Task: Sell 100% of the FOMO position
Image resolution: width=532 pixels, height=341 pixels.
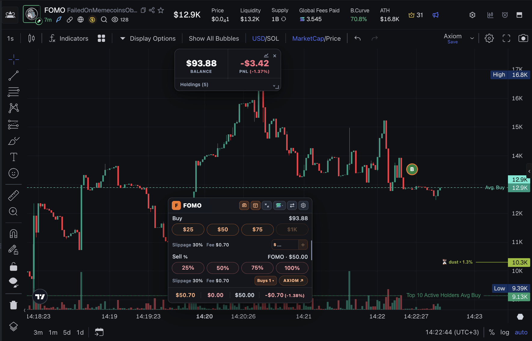Action: [x=292, y=268]
